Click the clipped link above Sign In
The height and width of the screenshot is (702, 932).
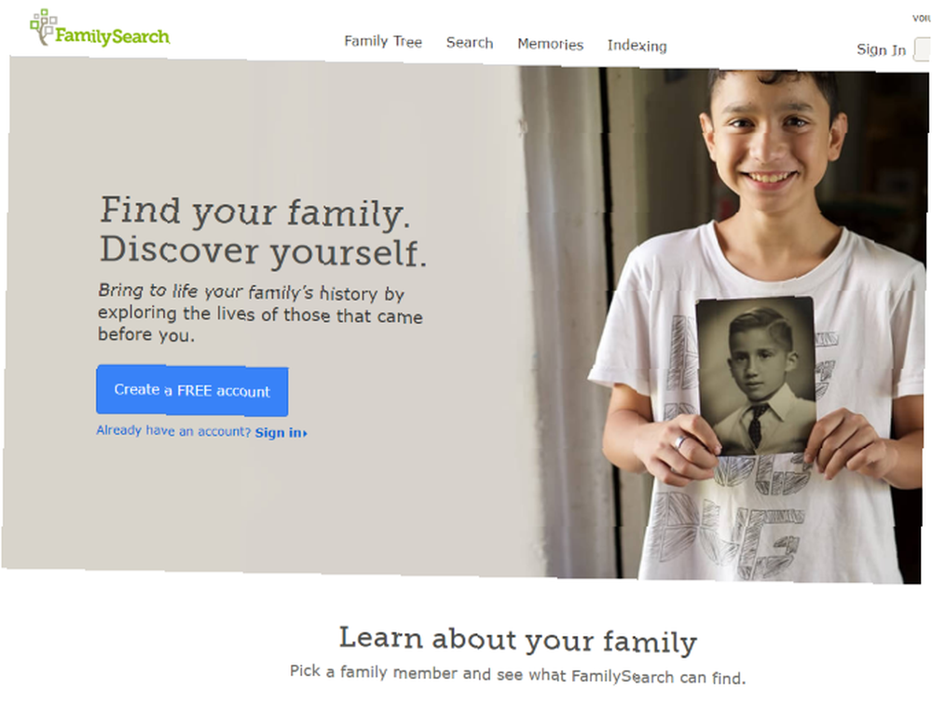(922, 19)
